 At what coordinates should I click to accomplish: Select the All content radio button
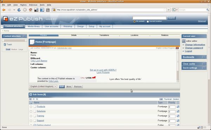pos(134,21)
